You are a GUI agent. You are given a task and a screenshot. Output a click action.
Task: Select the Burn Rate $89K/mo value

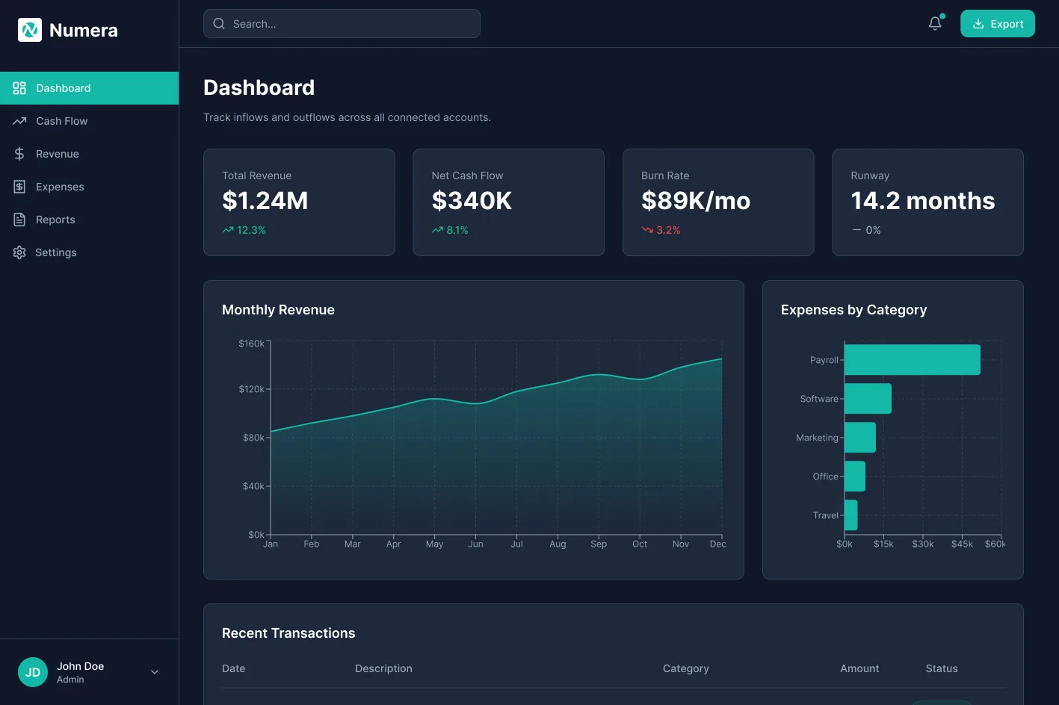(x=696, y=201)
